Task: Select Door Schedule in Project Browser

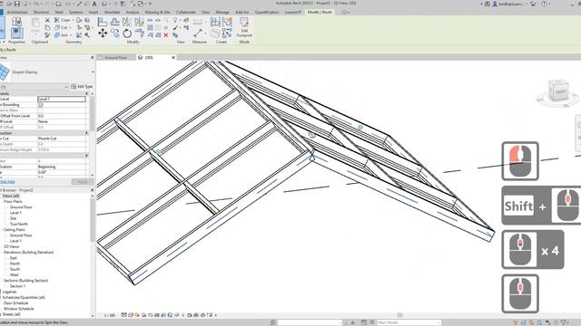Action: [16, 303]
